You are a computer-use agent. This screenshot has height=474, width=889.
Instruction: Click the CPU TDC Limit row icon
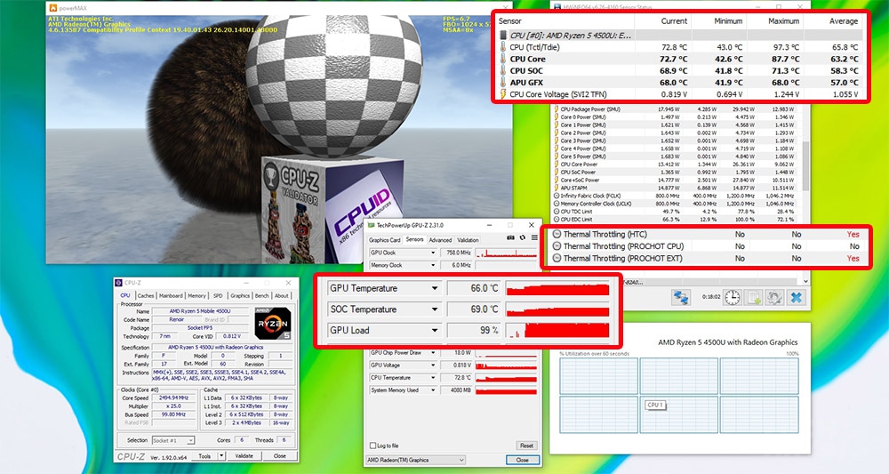[x=557, y=212]
